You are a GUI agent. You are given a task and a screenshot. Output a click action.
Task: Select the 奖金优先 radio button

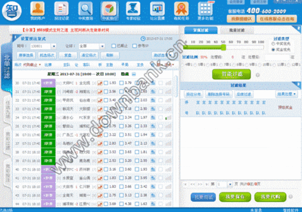[x=273, y=50]
